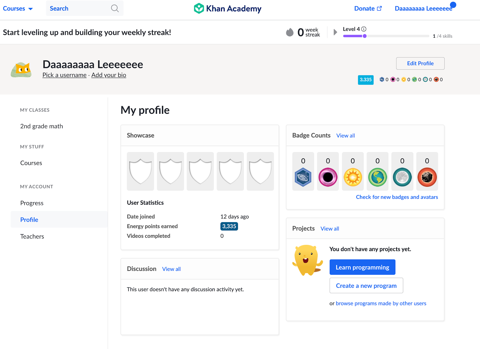
Task: Open 2nd grade math class
Action: coord(42,126)
